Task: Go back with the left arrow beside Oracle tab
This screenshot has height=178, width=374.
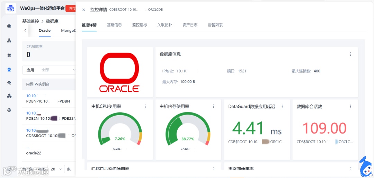Action: coord(26,30)
